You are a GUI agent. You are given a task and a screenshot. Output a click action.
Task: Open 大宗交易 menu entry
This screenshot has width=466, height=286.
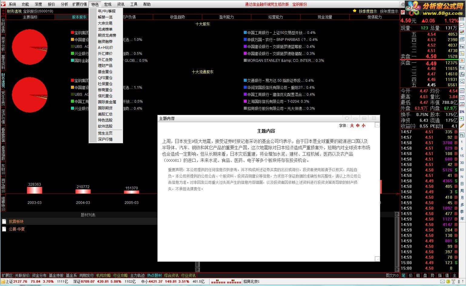coord(105,23)
